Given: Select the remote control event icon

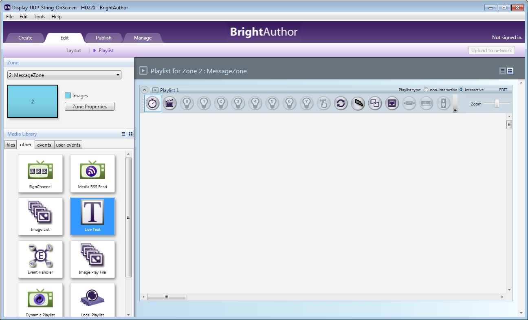Looking at the screenshot, I should point(444,103).
